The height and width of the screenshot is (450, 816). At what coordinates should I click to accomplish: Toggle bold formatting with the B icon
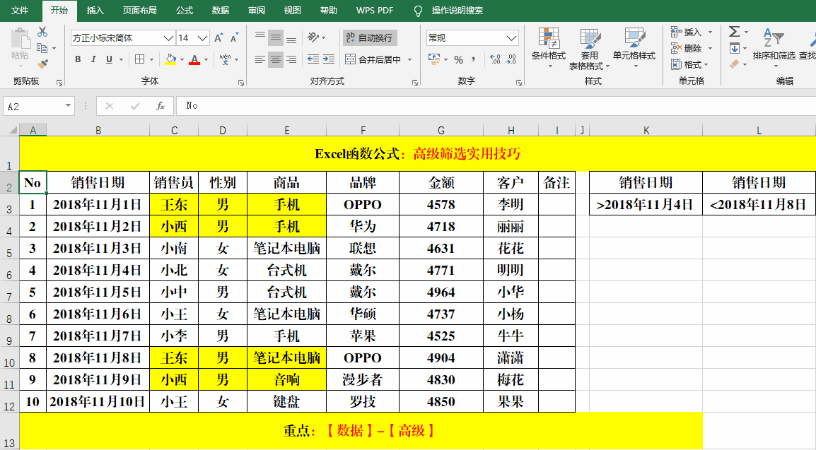(x=78, y=59)
